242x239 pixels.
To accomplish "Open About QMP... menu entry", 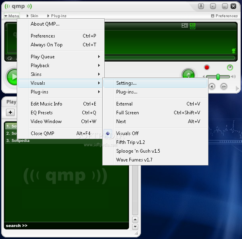I will click(61, 24).
